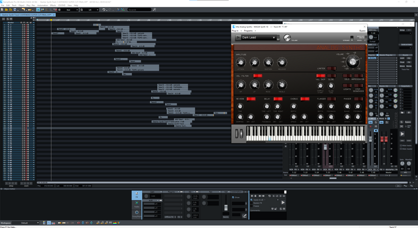Click the mixer Mono button
This screenshot has height=228, width=418.
(x=402, y=66)
